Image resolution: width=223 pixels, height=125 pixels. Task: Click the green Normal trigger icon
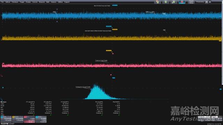tap(166, 2)
